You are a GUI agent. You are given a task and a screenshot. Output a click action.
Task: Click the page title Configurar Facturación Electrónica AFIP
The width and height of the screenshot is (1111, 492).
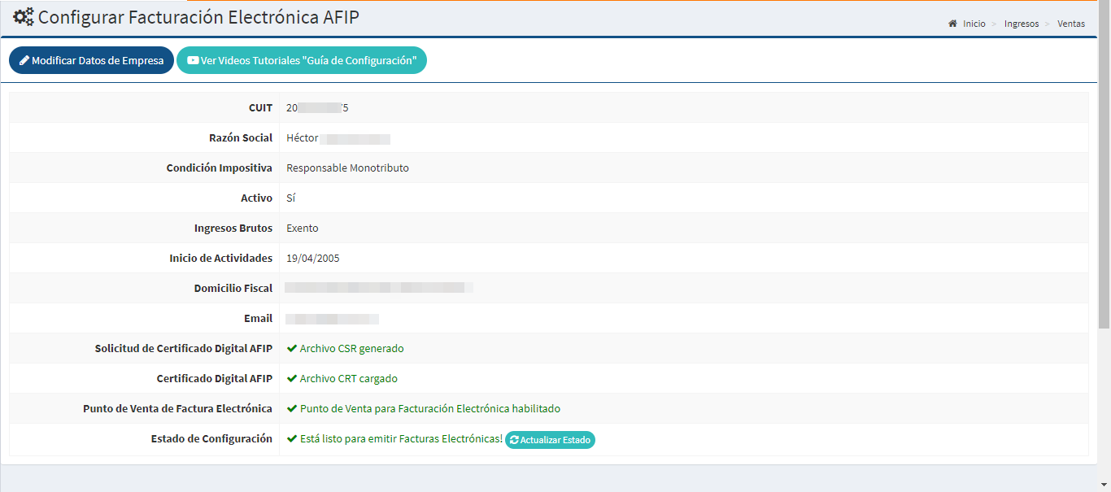pyautogui.click(x=198, y=17)
